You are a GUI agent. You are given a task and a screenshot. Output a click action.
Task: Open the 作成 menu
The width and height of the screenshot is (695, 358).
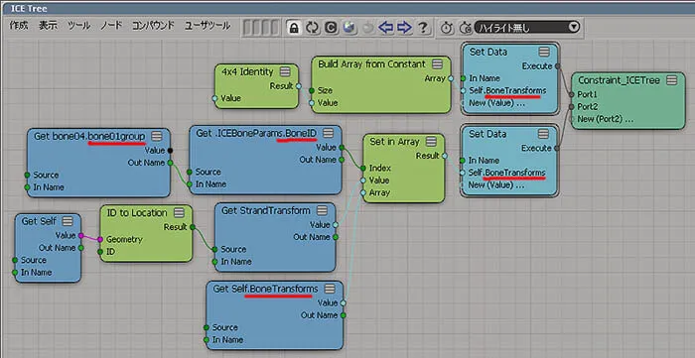click(x=19, y=25)
